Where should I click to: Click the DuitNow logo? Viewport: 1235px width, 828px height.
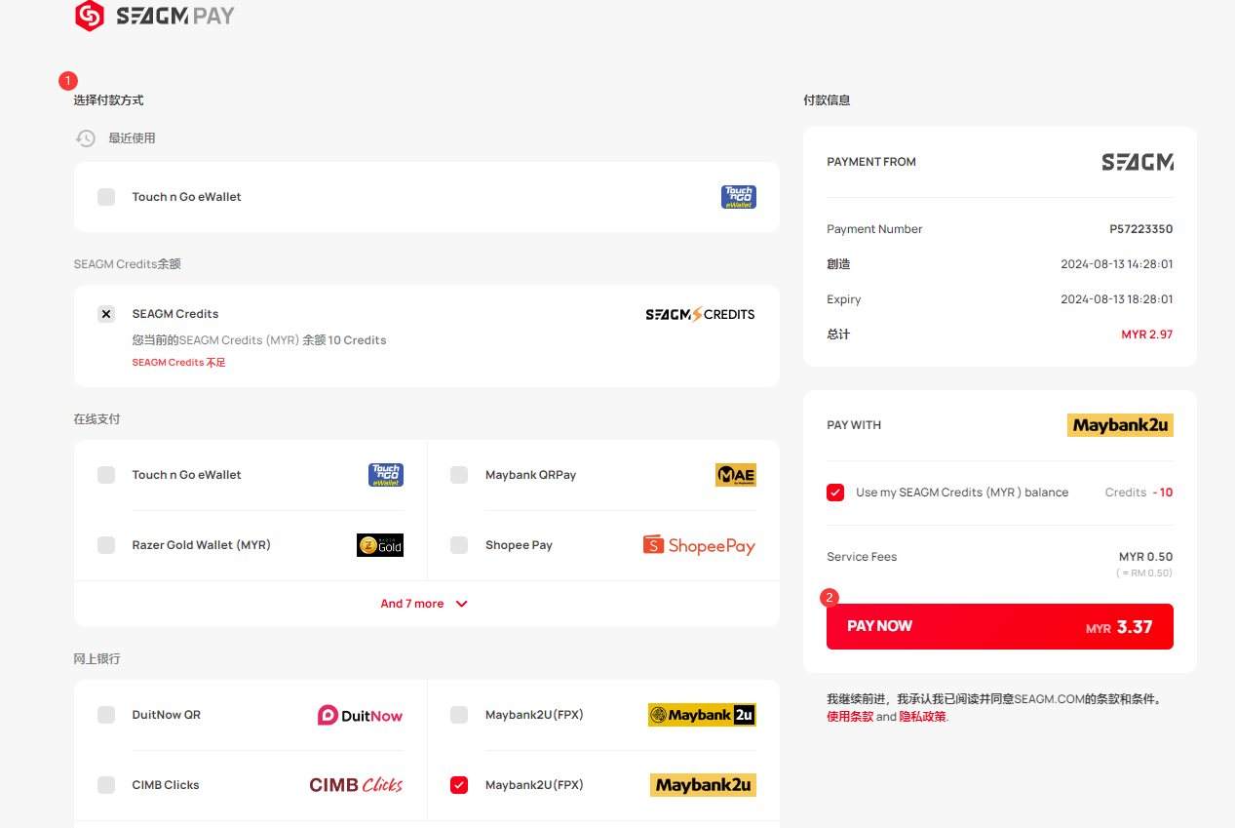(x=360, y=715)
